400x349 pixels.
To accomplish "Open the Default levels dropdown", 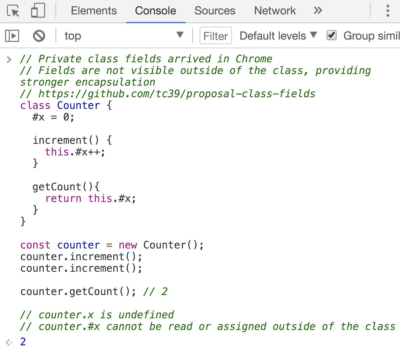I will (x=278, y=35).
